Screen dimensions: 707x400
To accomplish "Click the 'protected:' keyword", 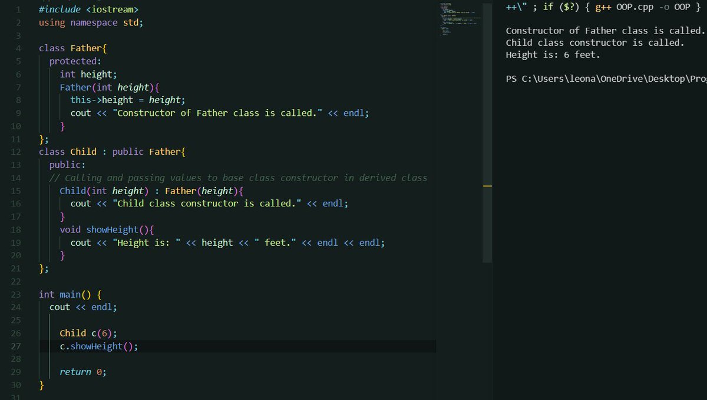I will point(75,61).
